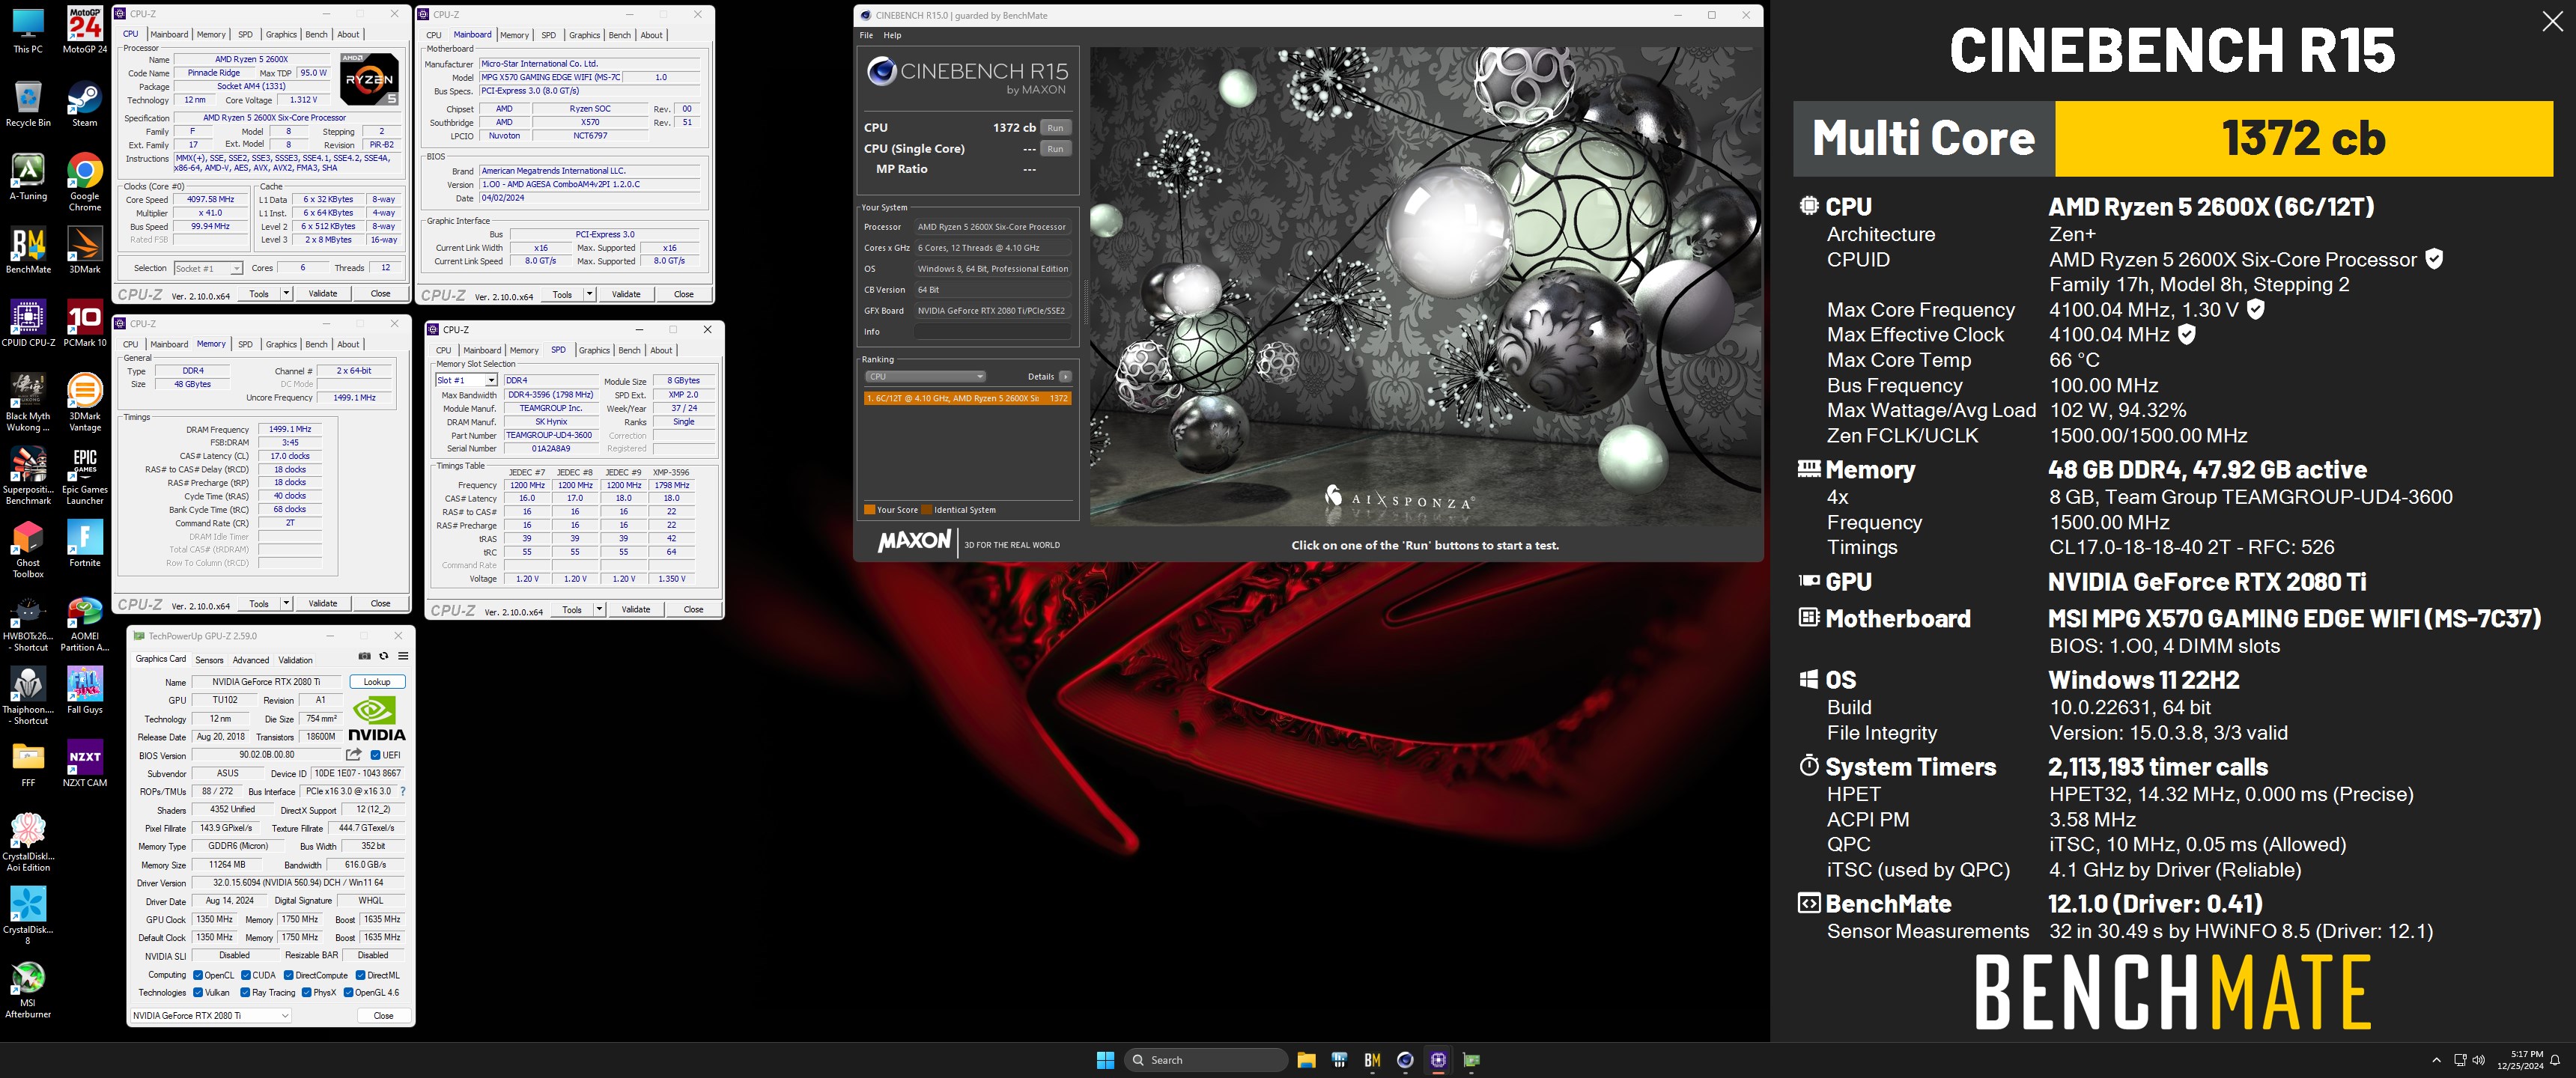Expand Tools arrow in CPU-Z Memory window

(x=286, y=603)
